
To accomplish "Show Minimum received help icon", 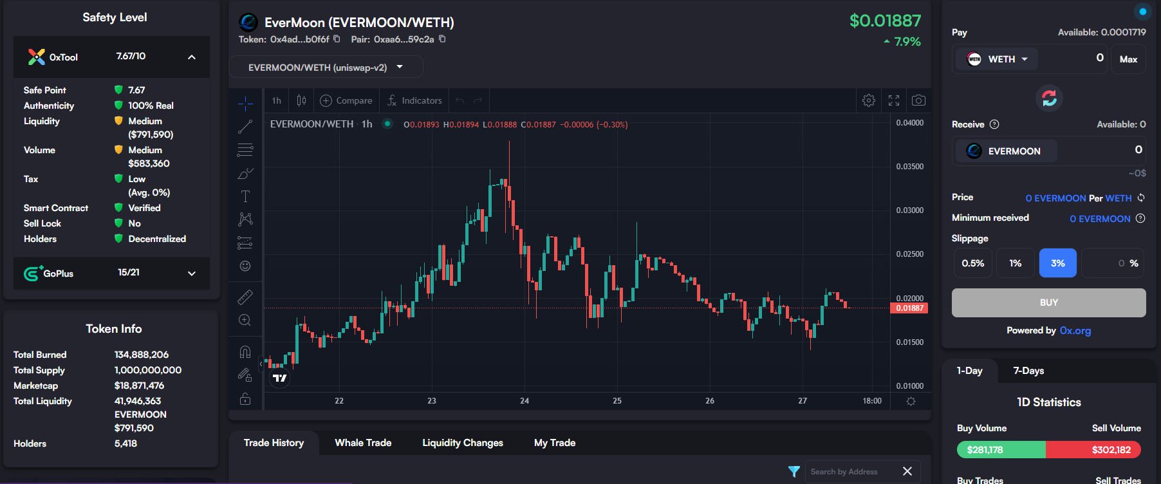I will coord(1140,218).
